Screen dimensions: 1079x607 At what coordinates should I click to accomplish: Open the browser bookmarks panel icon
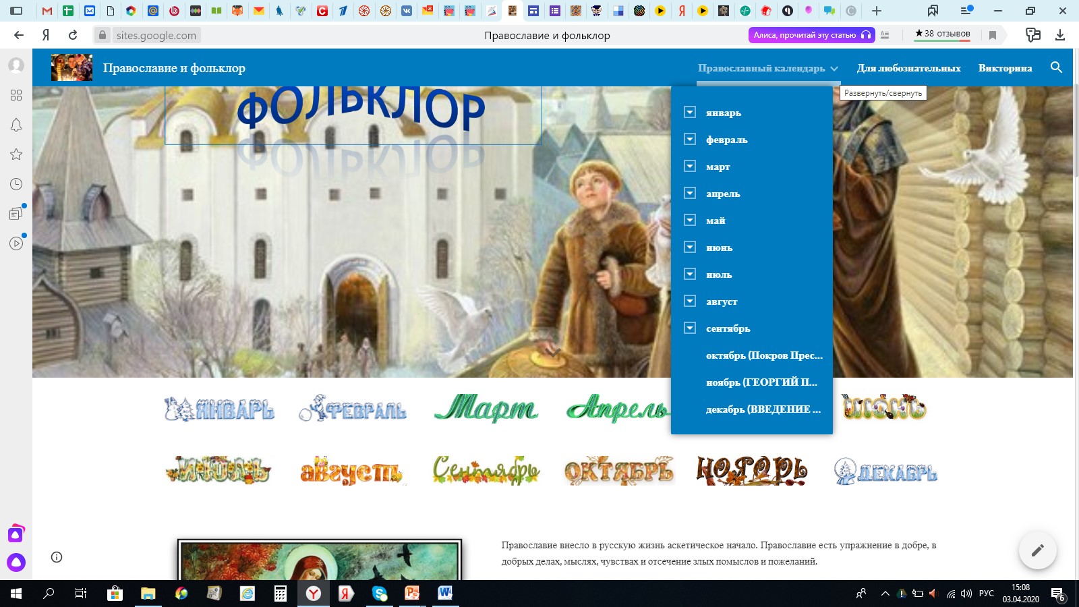[933, 11]
